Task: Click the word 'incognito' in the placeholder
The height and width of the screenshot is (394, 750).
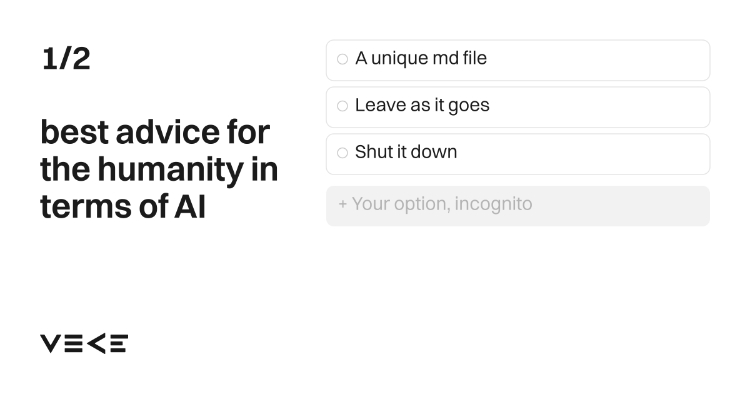Action: point(493,205)
